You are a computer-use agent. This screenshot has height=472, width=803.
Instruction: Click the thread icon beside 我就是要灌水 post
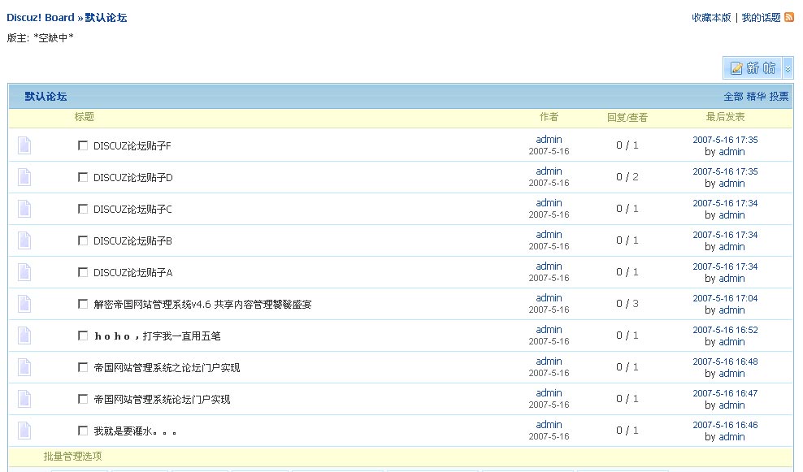point(24,431)
